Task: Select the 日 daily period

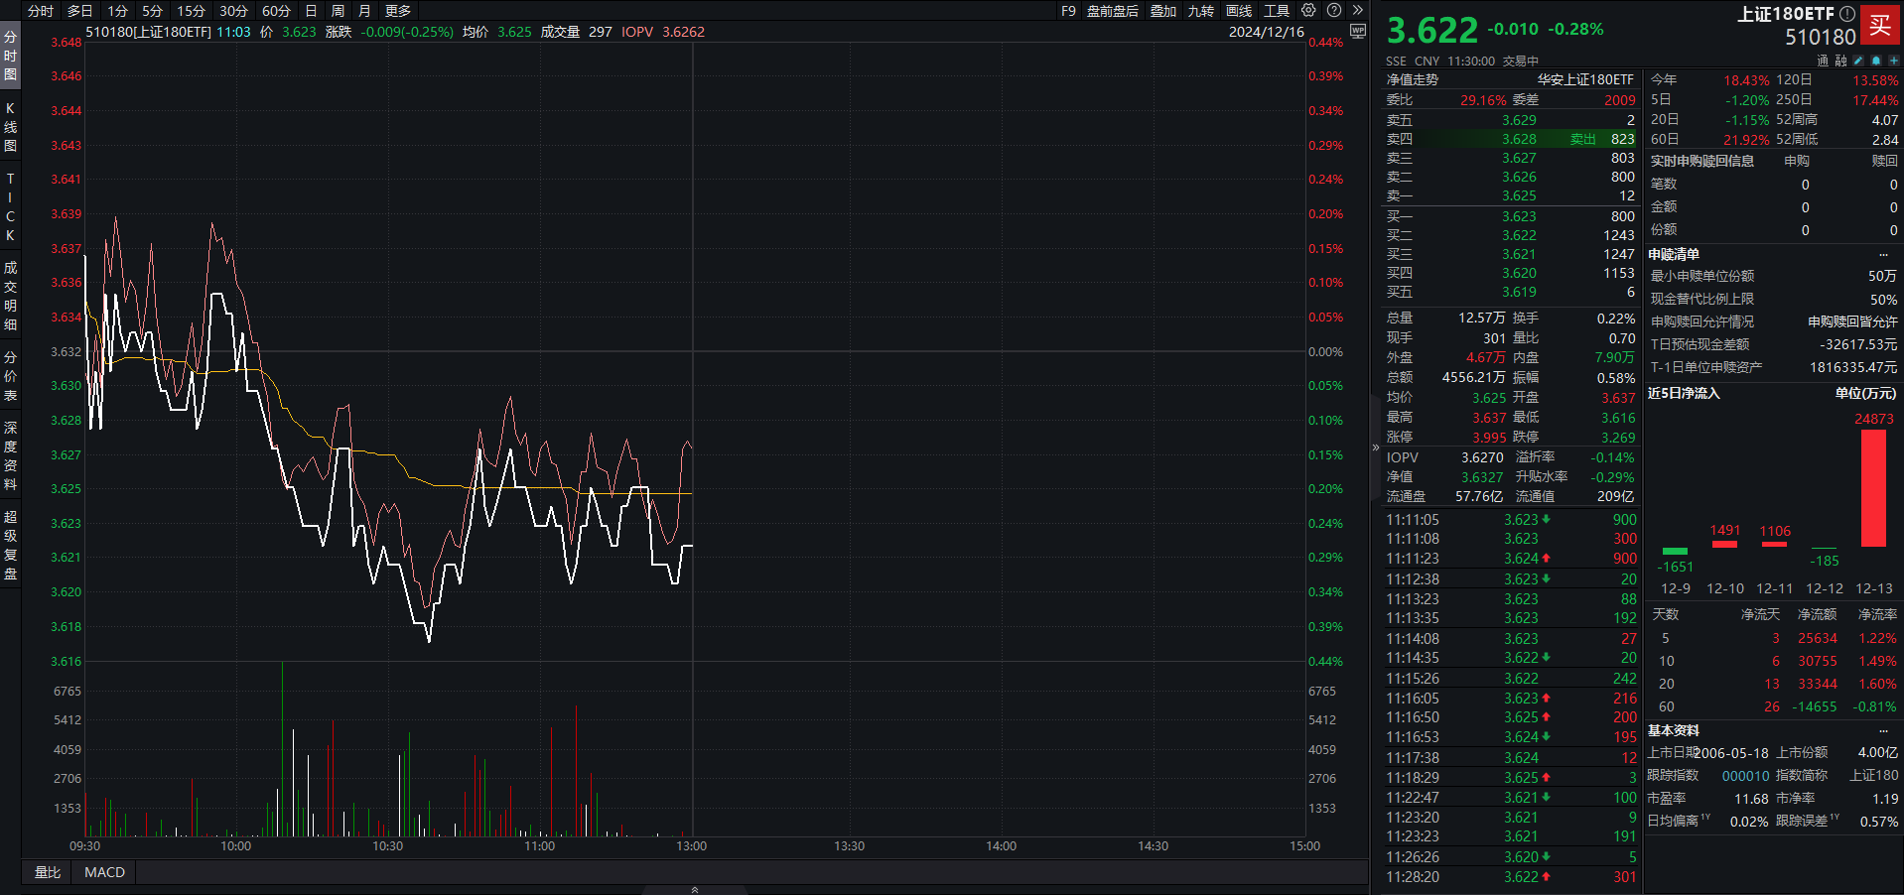Action: [311, 11]
